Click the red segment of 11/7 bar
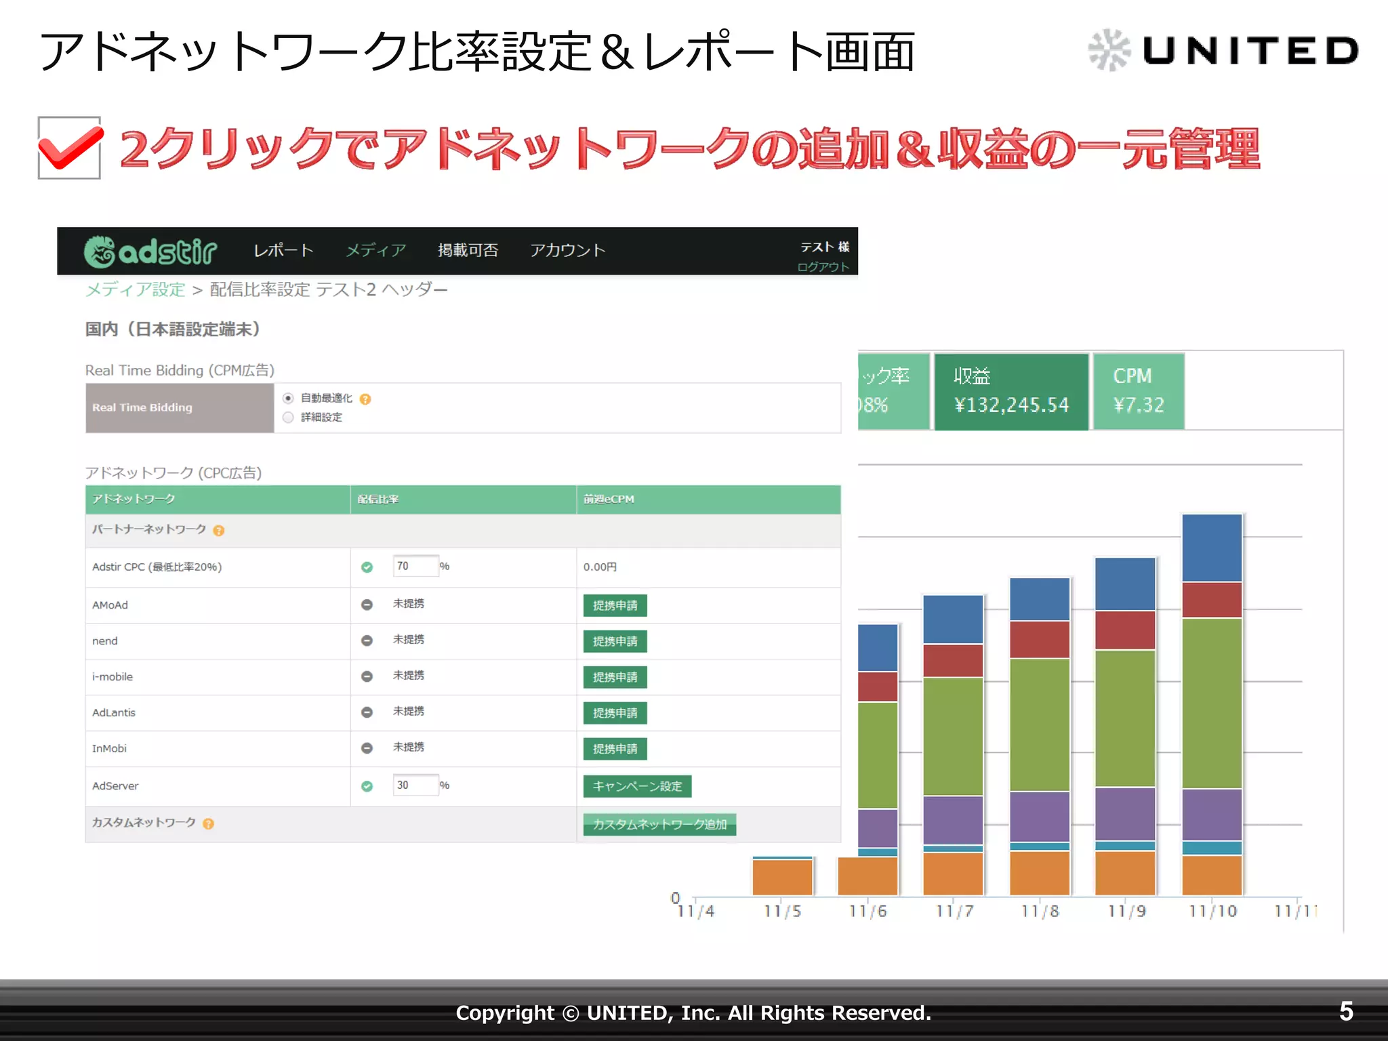1388x1041 pixels. click(953, 660)
